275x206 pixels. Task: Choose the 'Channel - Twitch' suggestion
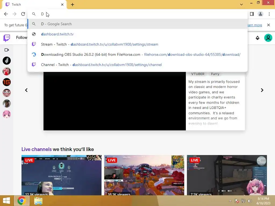138,65
